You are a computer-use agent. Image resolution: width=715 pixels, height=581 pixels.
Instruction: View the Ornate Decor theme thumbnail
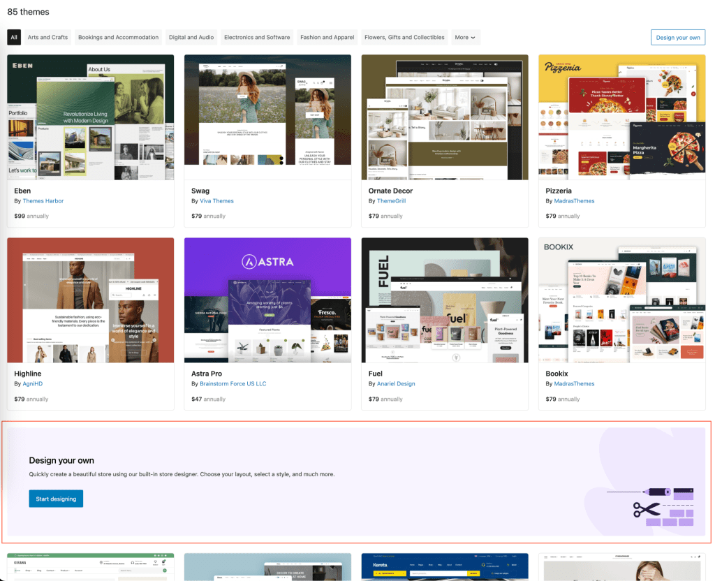(445, 117)
